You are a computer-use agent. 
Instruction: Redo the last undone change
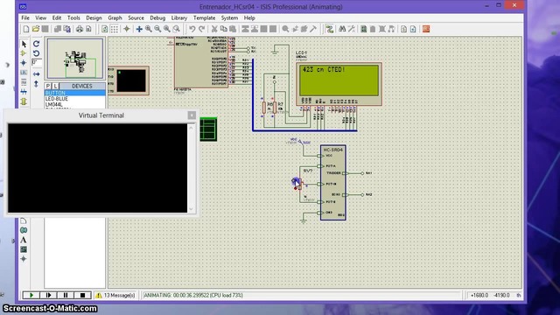[202, 29]
